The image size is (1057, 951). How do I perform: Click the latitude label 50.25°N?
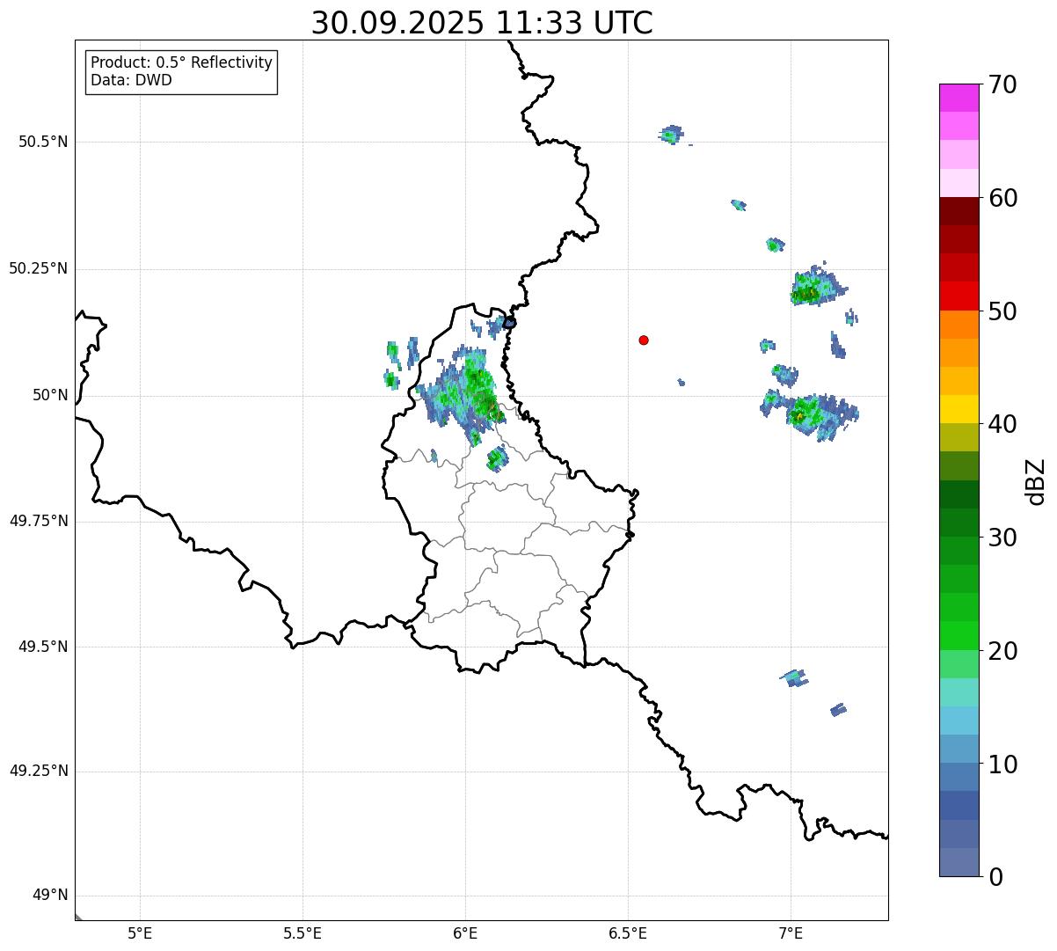pos(39,268)
